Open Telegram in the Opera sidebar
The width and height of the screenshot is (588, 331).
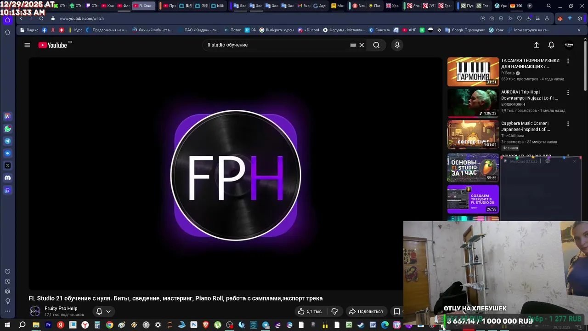pos(7,141)
